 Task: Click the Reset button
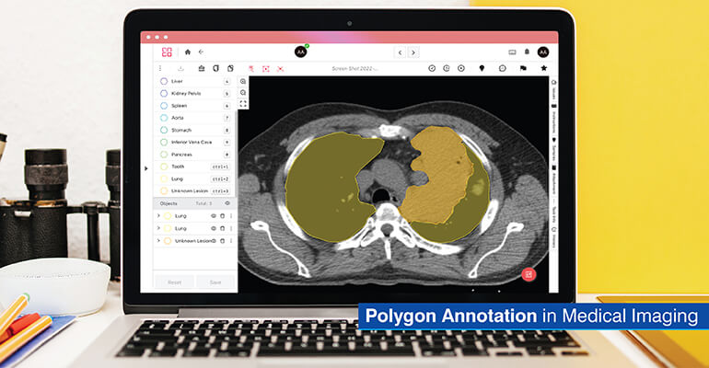pos(175,282)
